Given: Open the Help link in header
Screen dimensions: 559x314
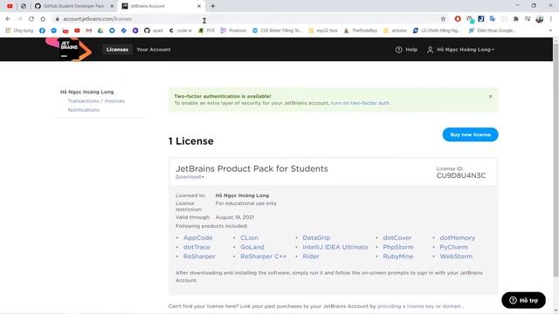Looking at the screenshot, I should coord(406,50).
